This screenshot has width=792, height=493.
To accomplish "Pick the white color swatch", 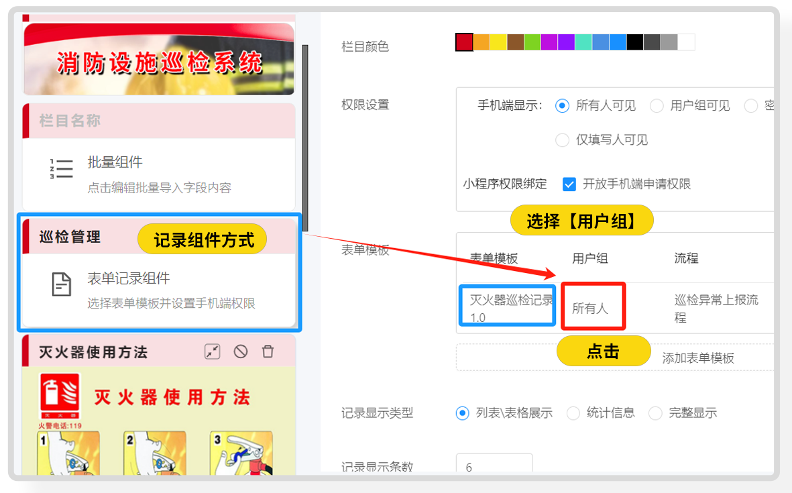I will pos(687,42).
